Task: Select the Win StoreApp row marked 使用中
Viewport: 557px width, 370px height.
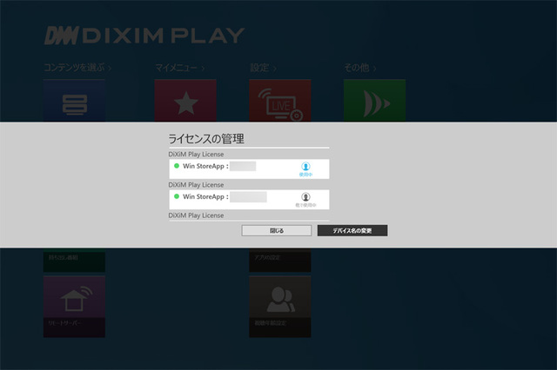Action: pyautogui.click(x=249, y=169)
